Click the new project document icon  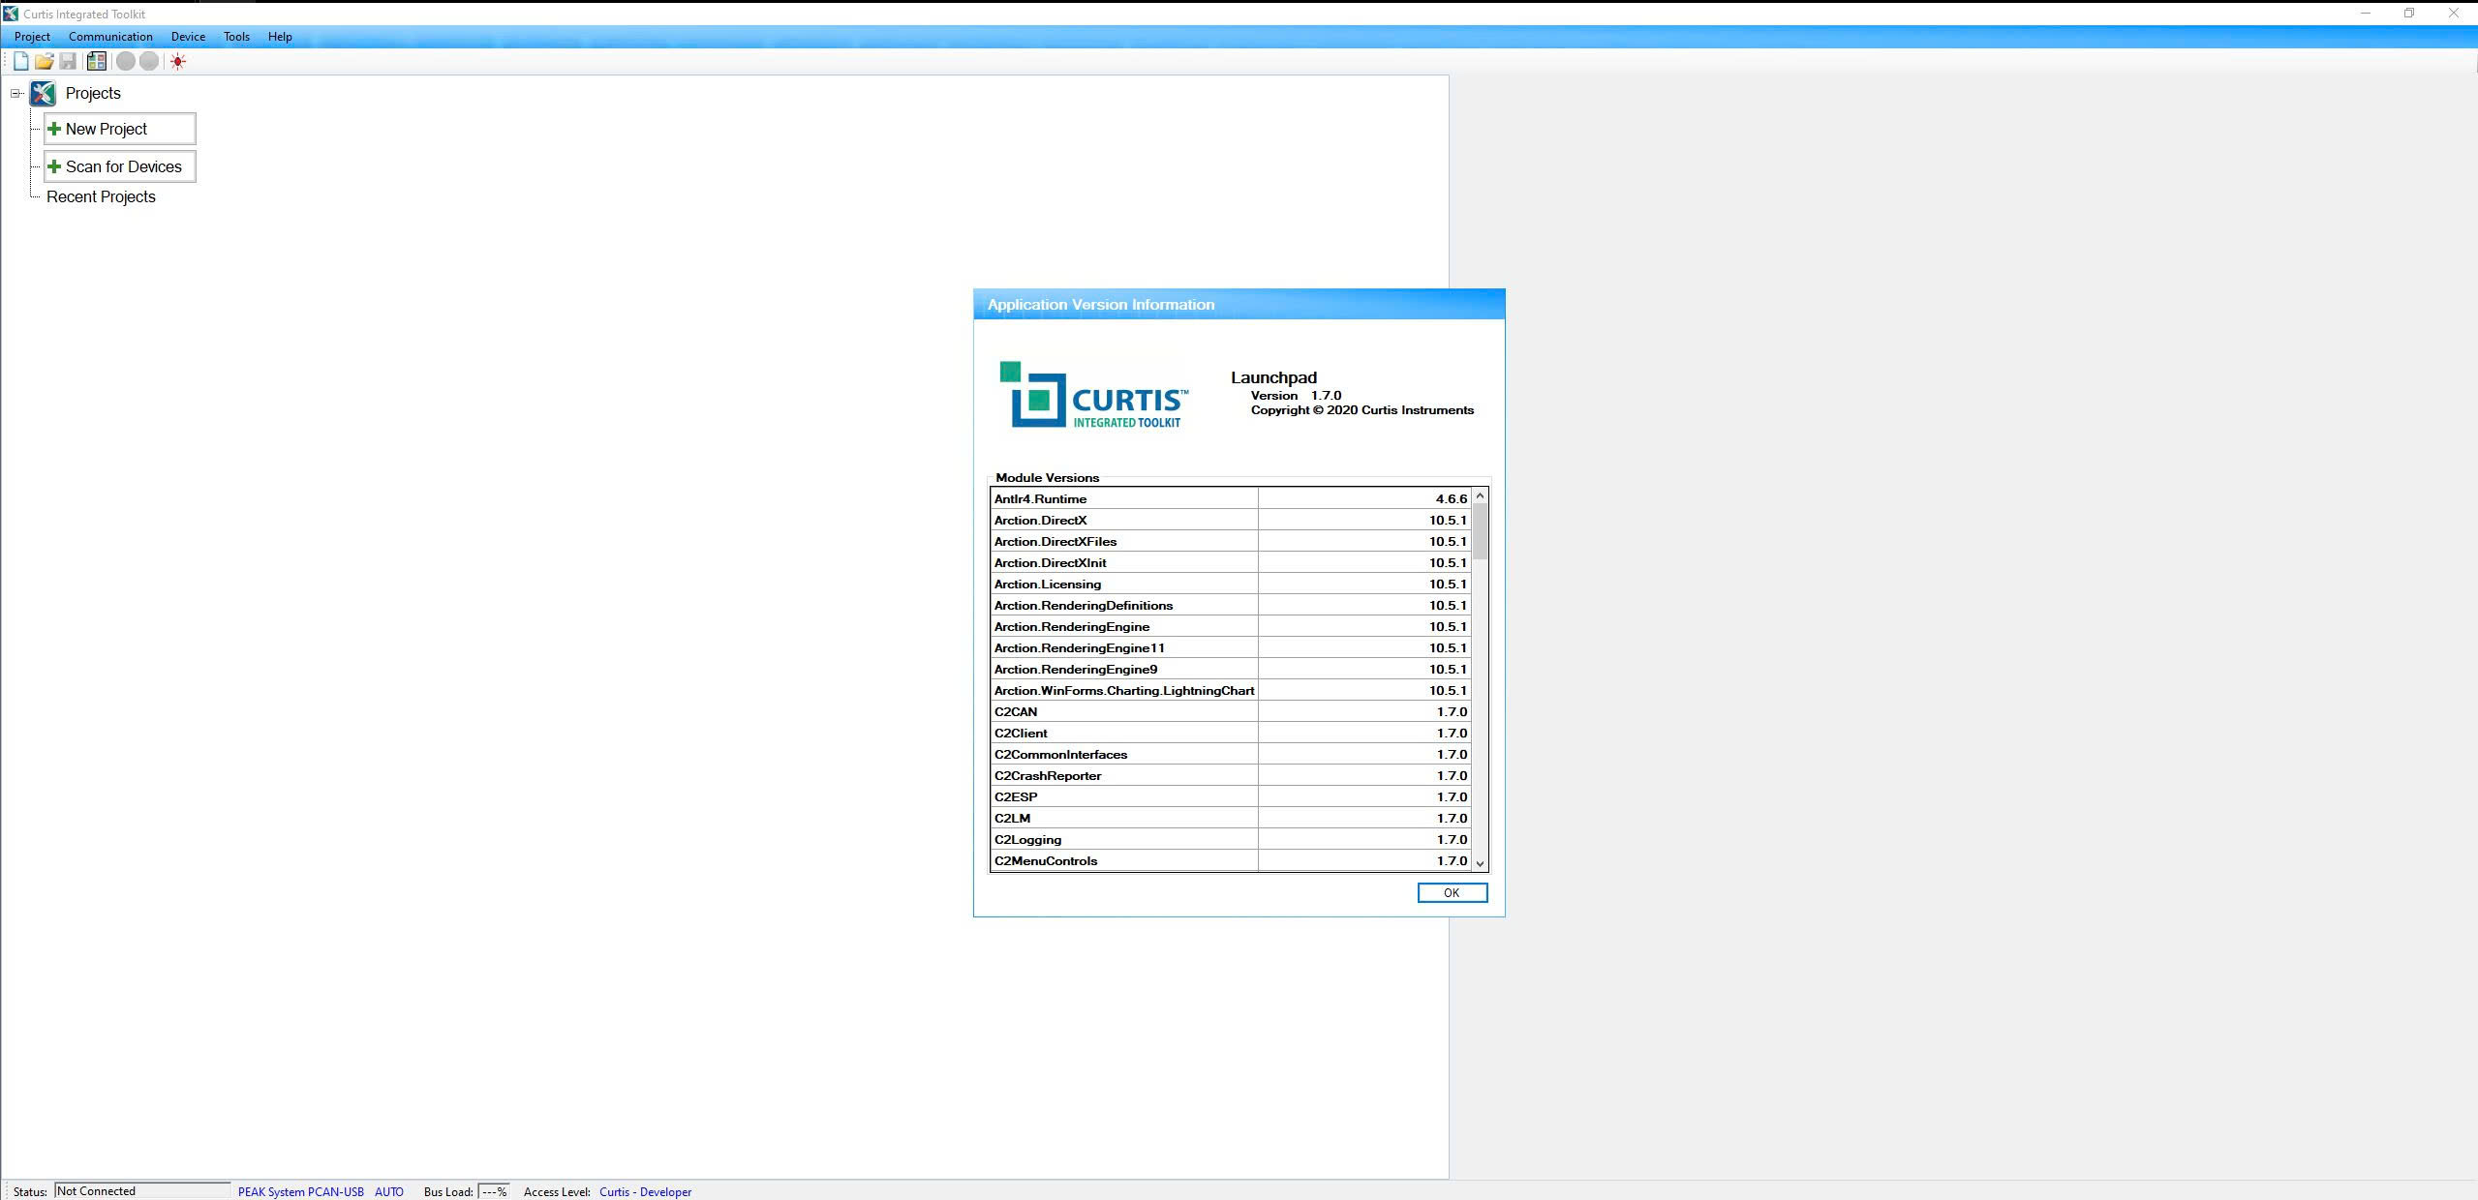(21, 61)
